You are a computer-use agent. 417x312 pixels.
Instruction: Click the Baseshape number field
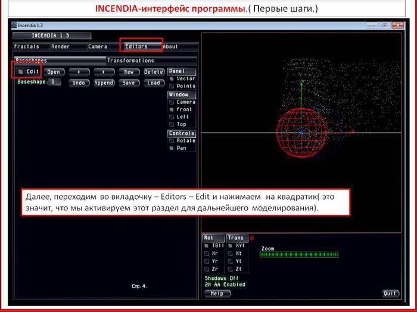[x=55, y=82]
